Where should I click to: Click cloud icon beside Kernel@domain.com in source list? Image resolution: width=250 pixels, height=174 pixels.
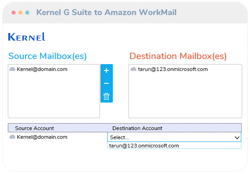[x=12, y=69]
